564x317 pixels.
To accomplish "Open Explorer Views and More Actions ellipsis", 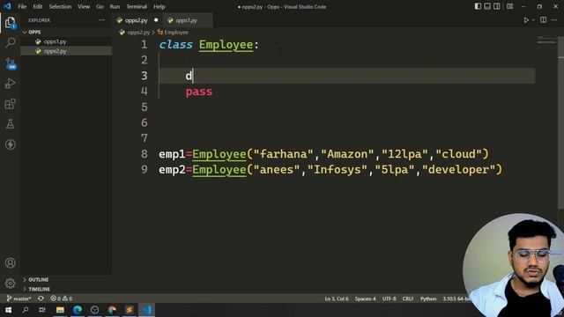I will pos(102,20).
